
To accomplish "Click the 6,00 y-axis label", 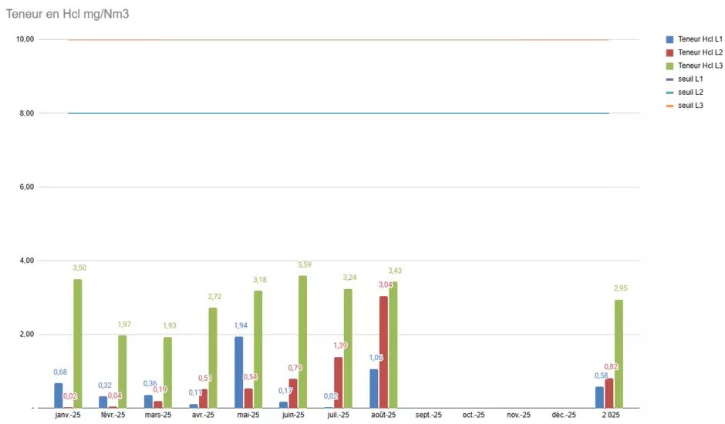I will [25, 187].
